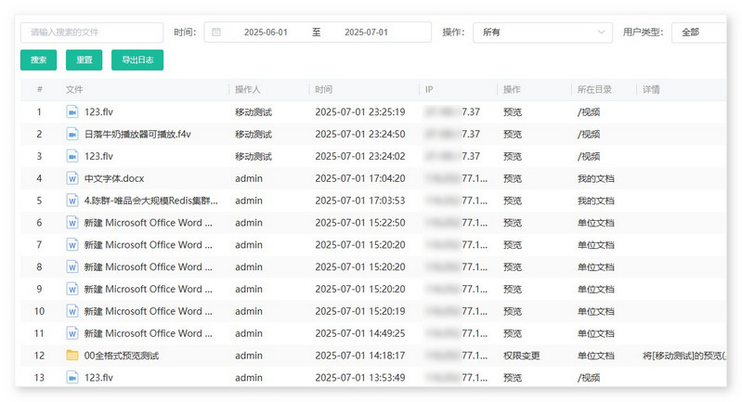
Task: Click the 所在目录 column header
Action: pyautogui.click(x=594, y=89)
